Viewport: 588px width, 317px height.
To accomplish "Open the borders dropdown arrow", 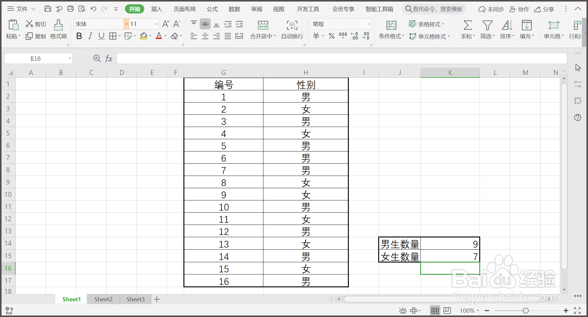I will coord(119,36).
